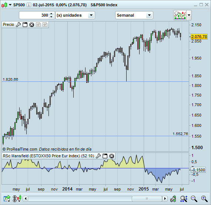Maximize the SP500 chart window

[201, 5]
